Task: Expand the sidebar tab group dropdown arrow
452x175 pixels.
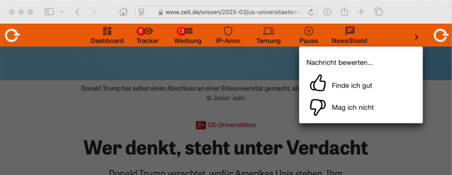Action: click(62, 12)
